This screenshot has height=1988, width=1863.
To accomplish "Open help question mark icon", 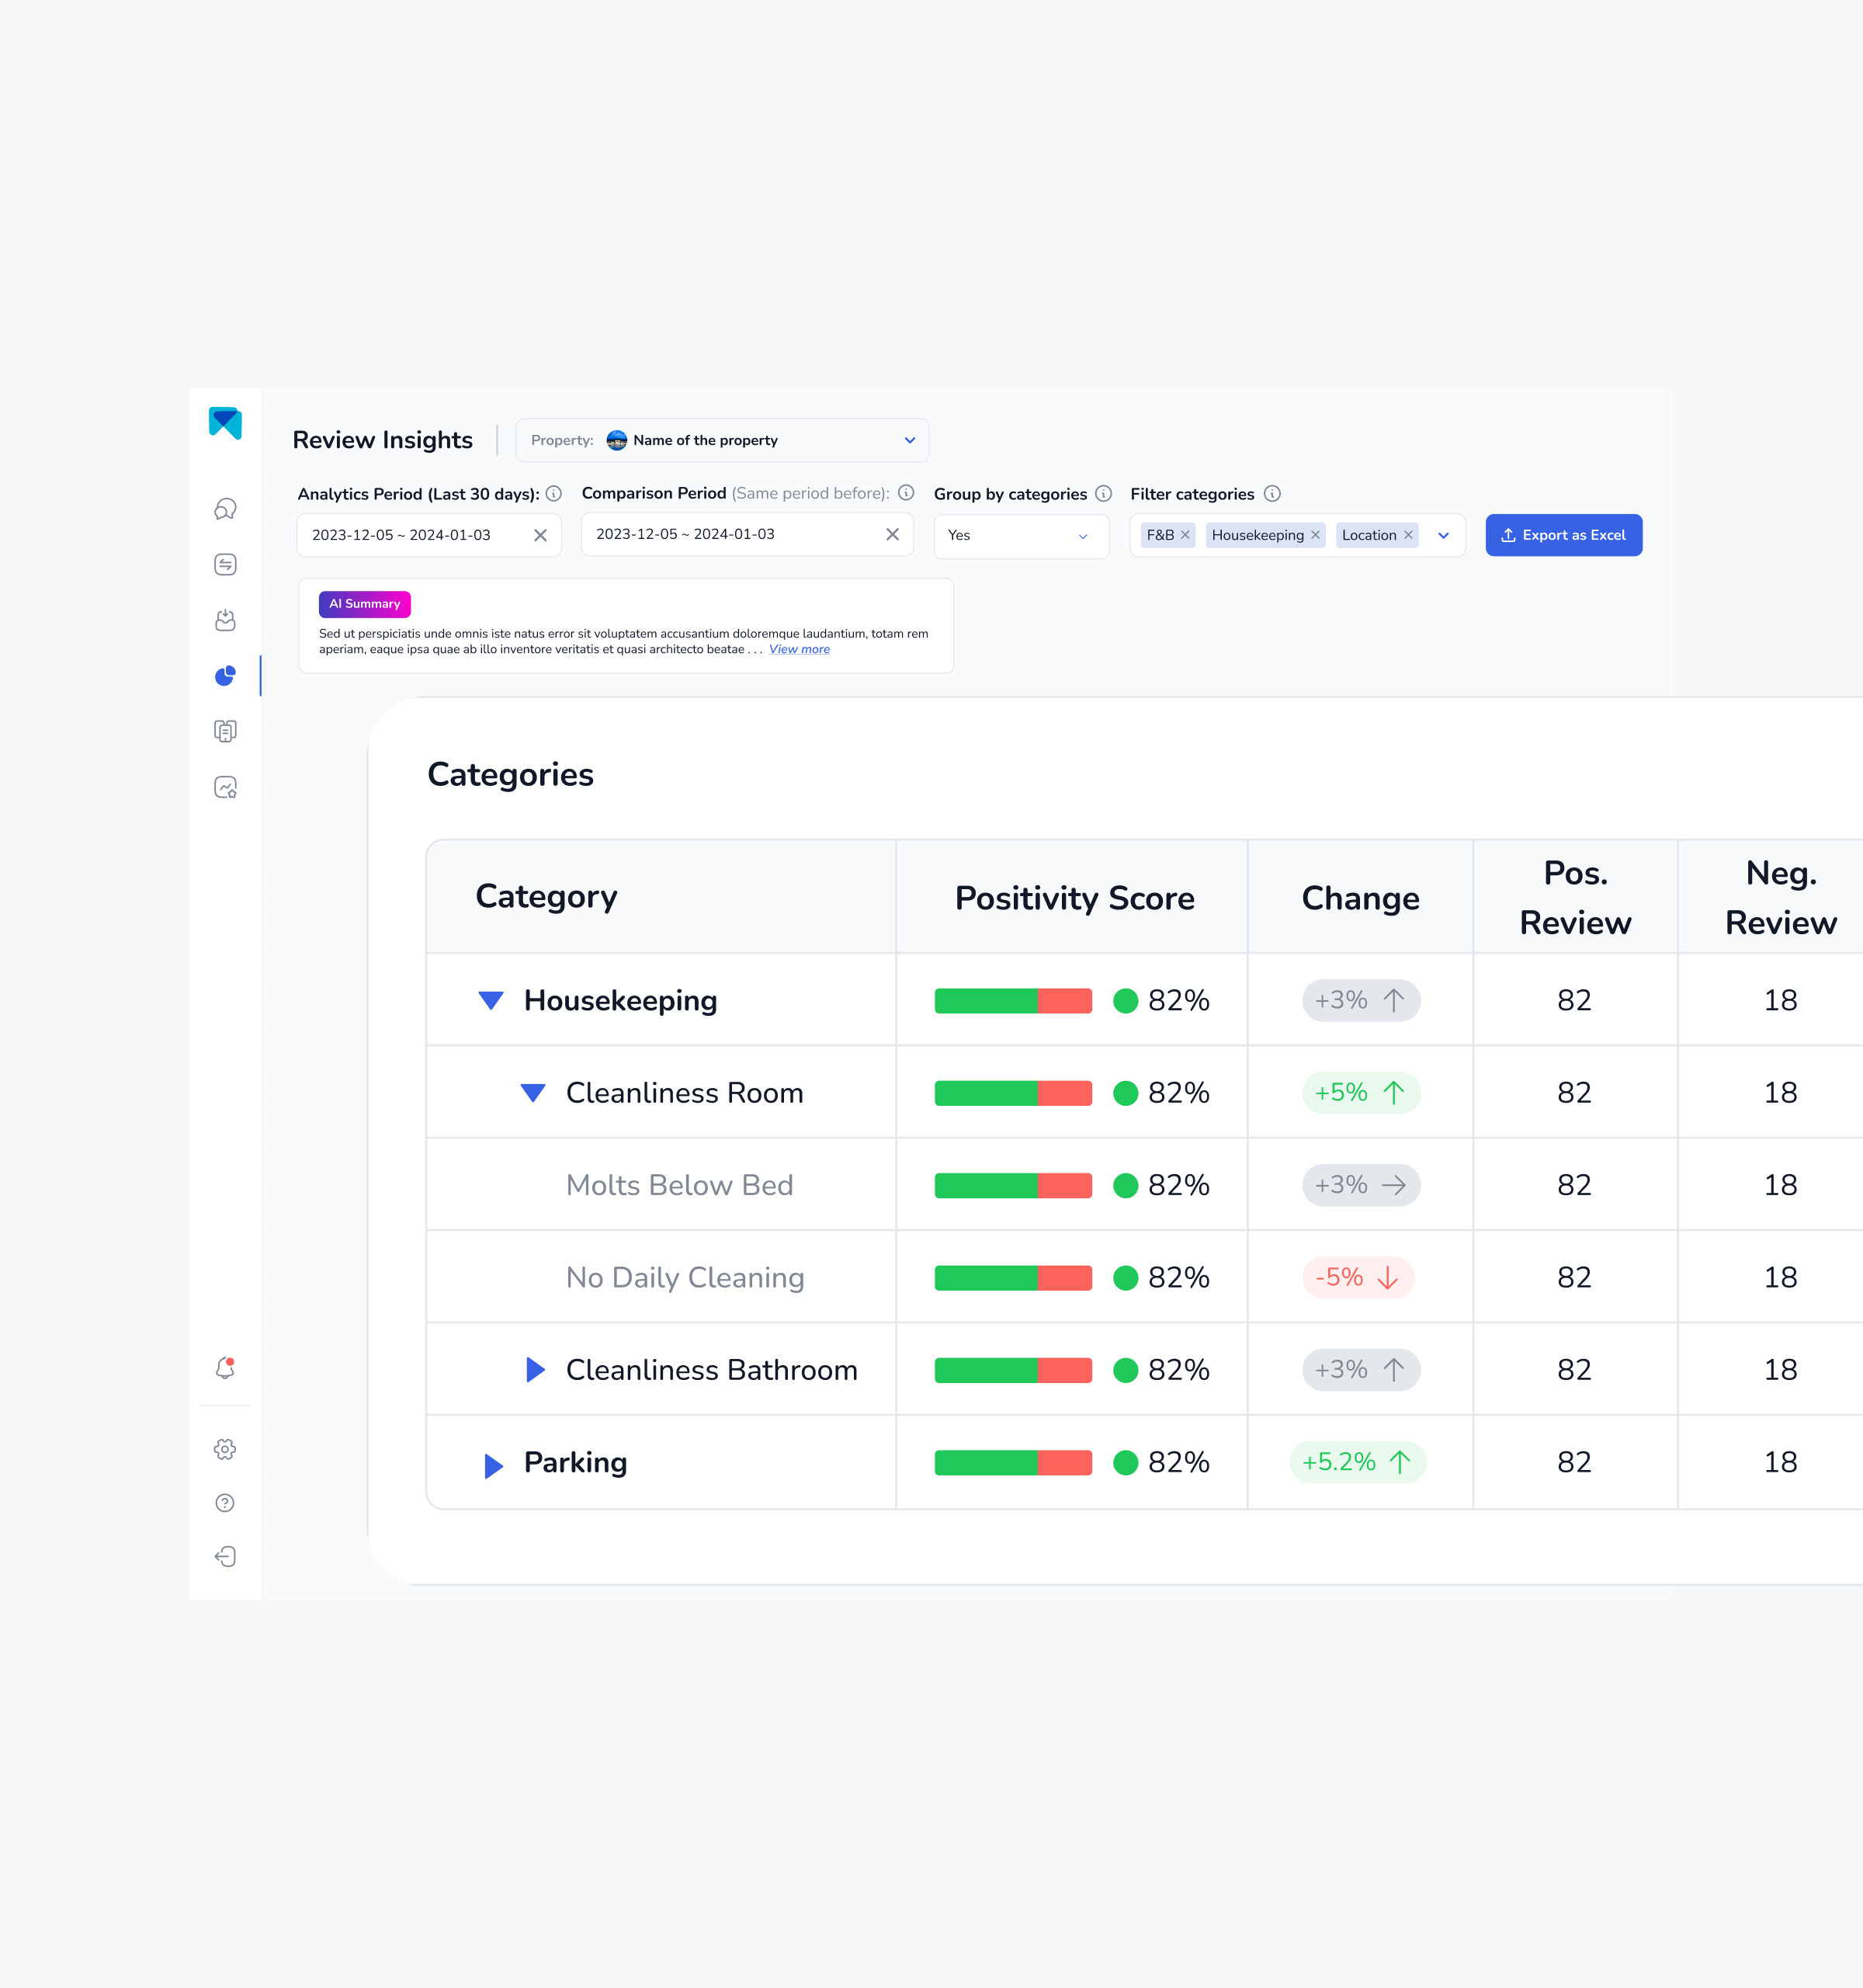I will click(x=225, y=1503).
